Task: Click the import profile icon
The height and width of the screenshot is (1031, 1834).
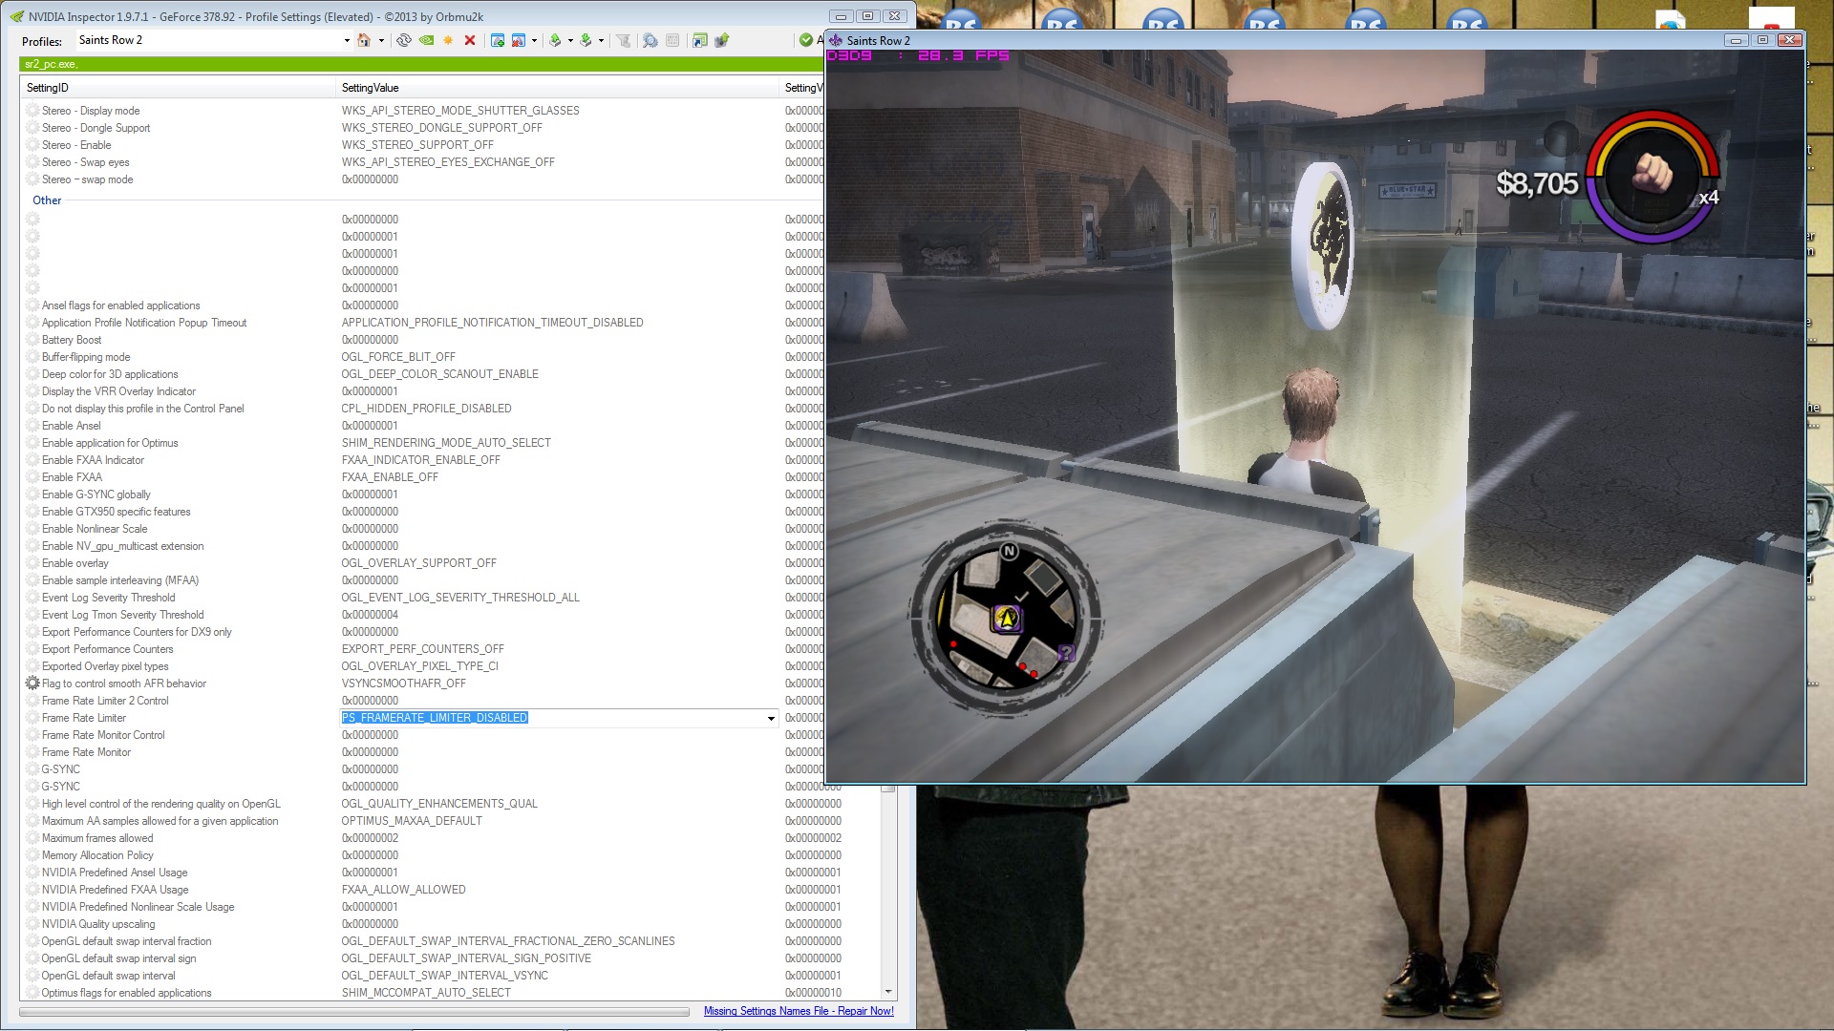Action: tap(586, 40)
